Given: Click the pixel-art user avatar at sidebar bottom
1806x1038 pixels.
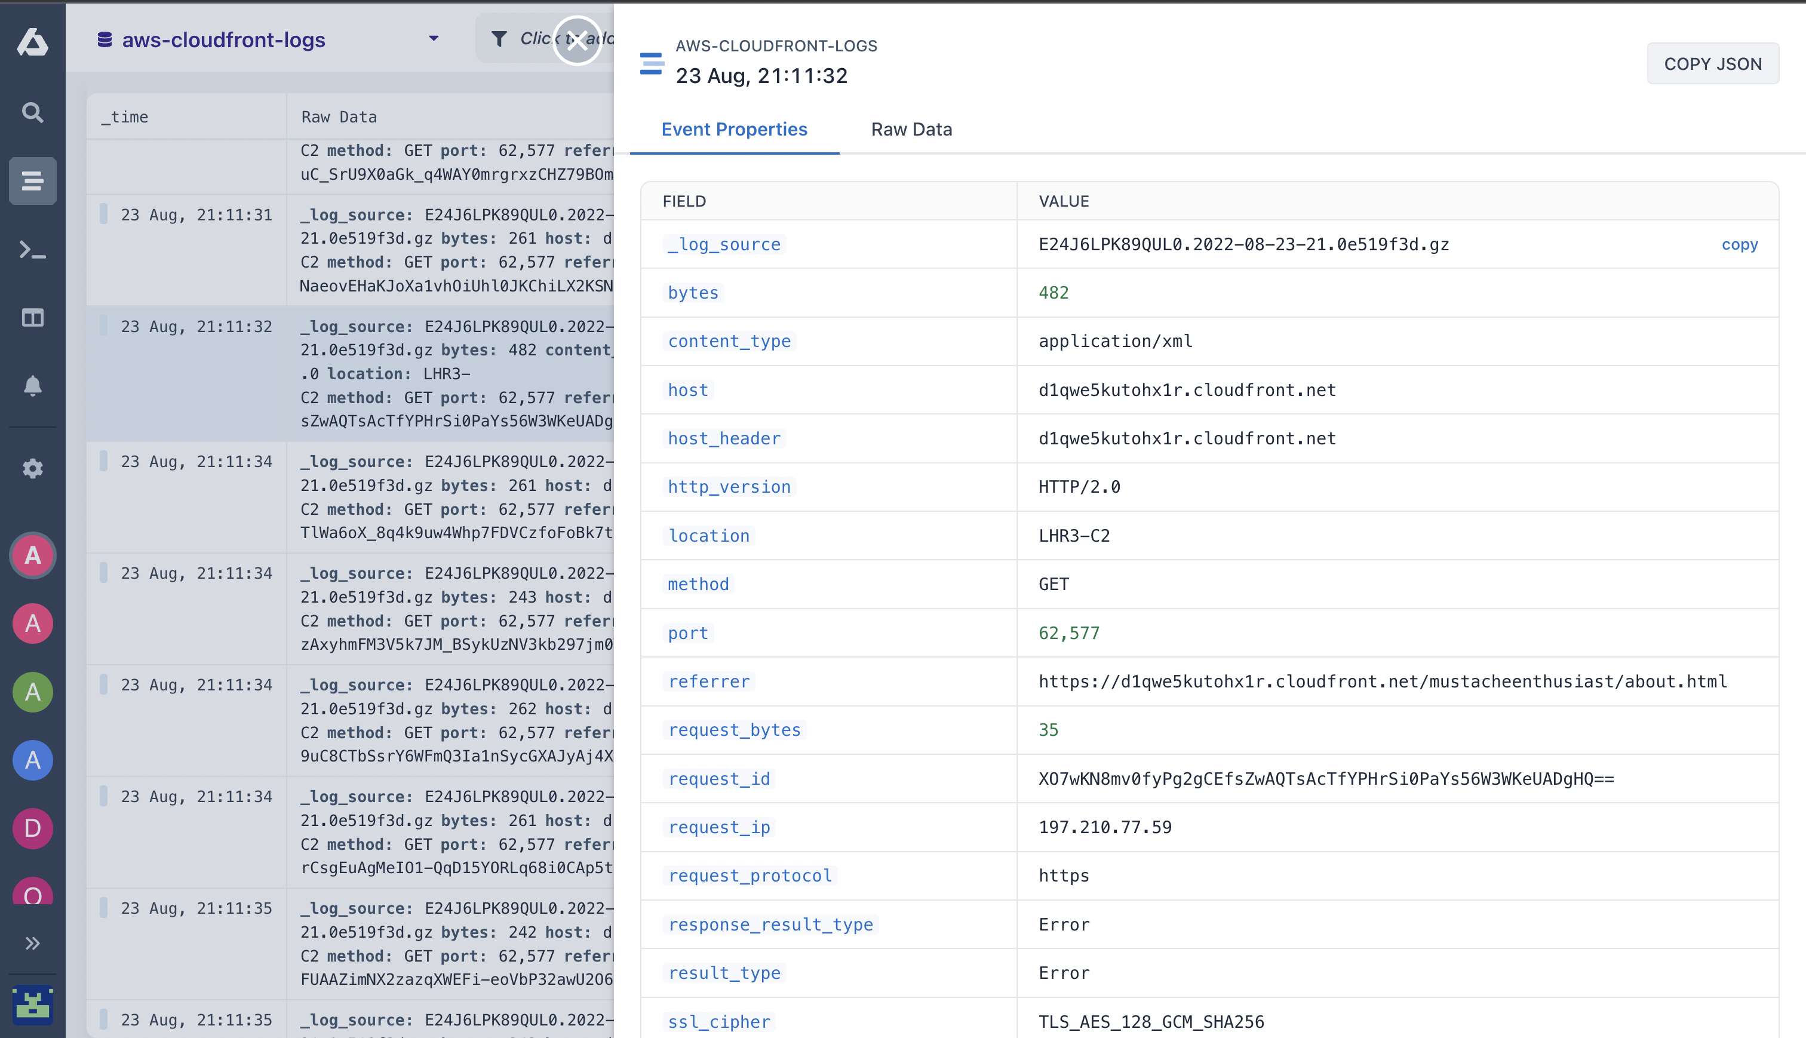Looking at the screenshot, I should 32,1005.
